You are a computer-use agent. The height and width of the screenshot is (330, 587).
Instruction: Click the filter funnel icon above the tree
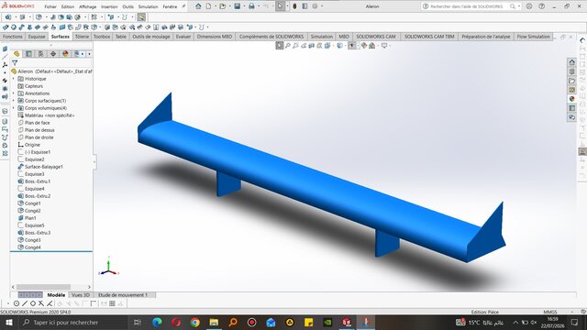coord(15,63)
